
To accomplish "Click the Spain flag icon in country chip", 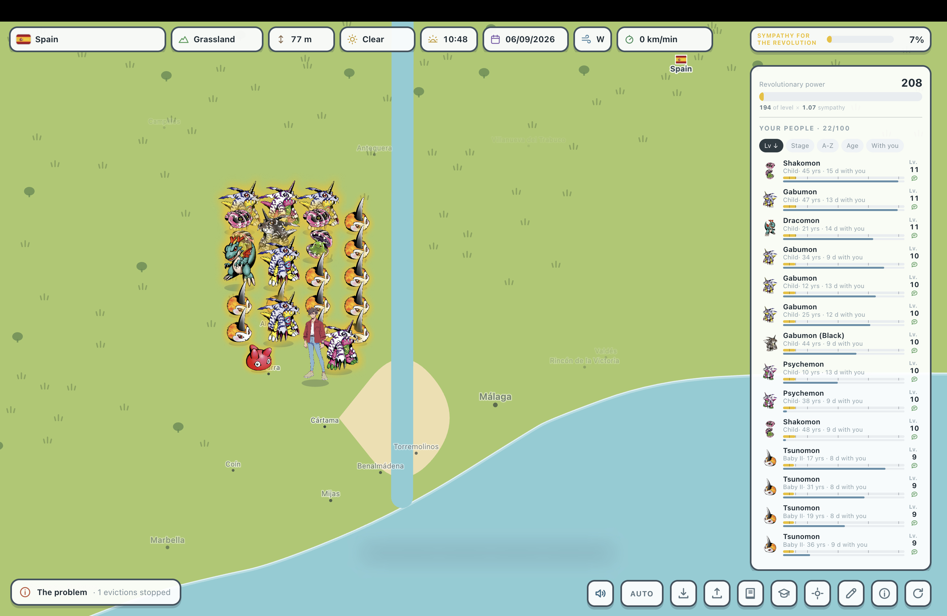I will click(x=24, y=39).
